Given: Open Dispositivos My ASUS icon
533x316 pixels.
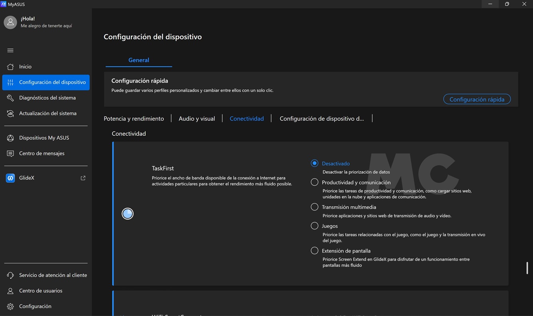Looking at the screenshot, I should click(x=10, y=138).
